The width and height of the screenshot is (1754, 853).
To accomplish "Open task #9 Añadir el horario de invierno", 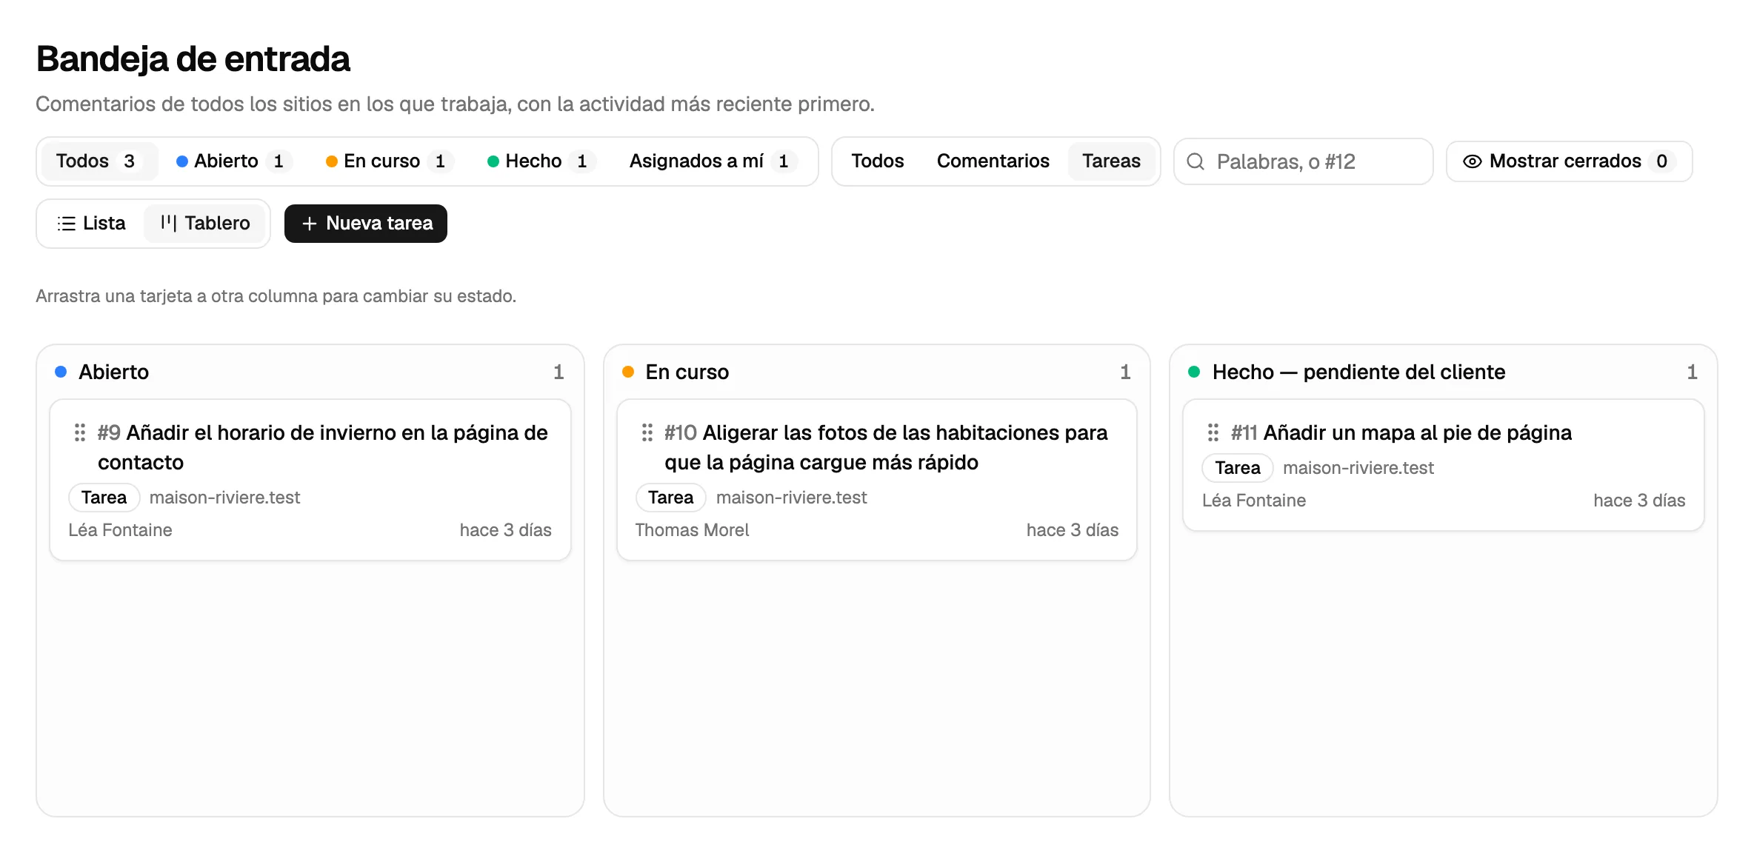I will pyautogui.click(x=322, y=447).
